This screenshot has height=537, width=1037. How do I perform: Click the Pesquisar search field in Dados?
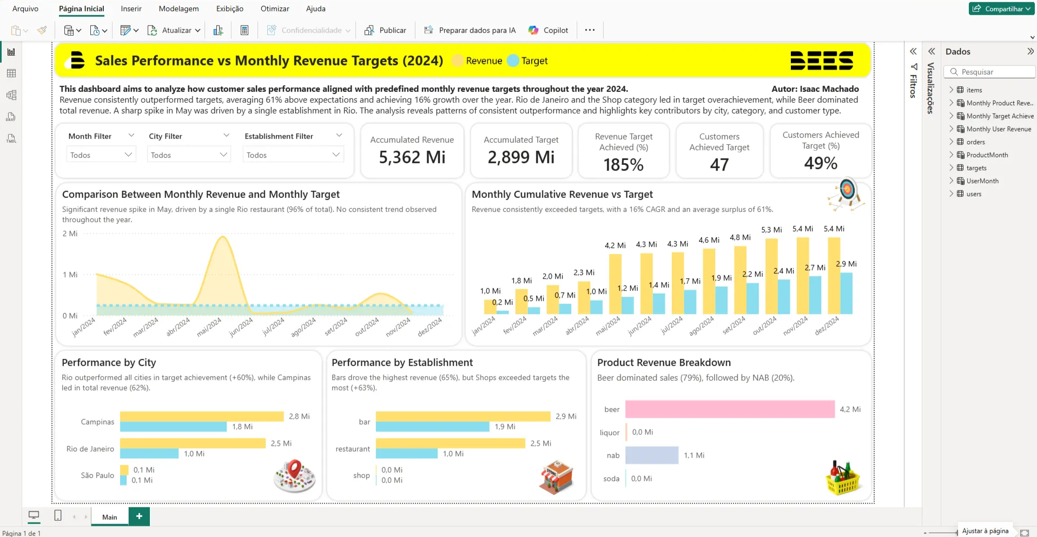click(x=989, y=71)
